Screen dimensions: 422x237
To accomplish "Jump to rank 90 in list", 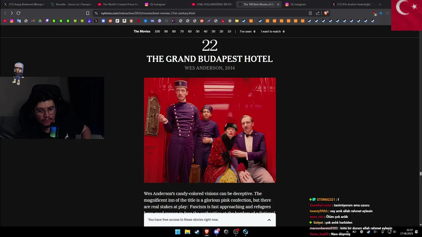I will click(166, 32).
